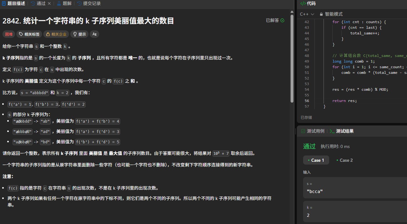
Task: Click the problem title 2842
Action: tap(88, 21)
